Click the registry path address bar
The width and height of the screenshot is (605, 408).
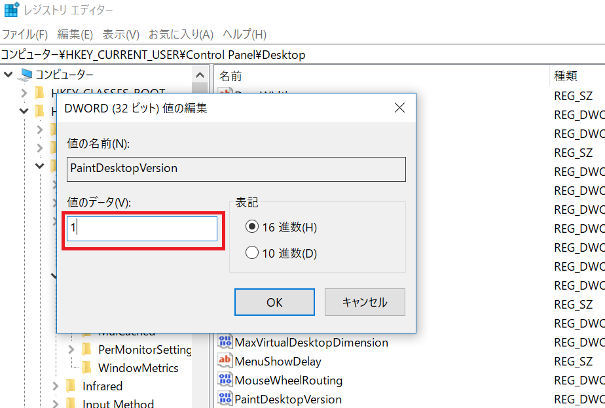tap(302, 55)
